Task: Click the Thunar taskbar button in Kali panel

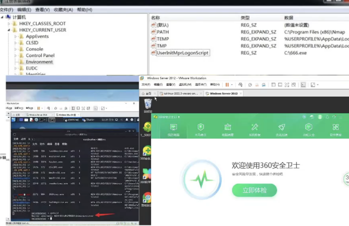Action: pyautogui.click(x=89, y=120)
